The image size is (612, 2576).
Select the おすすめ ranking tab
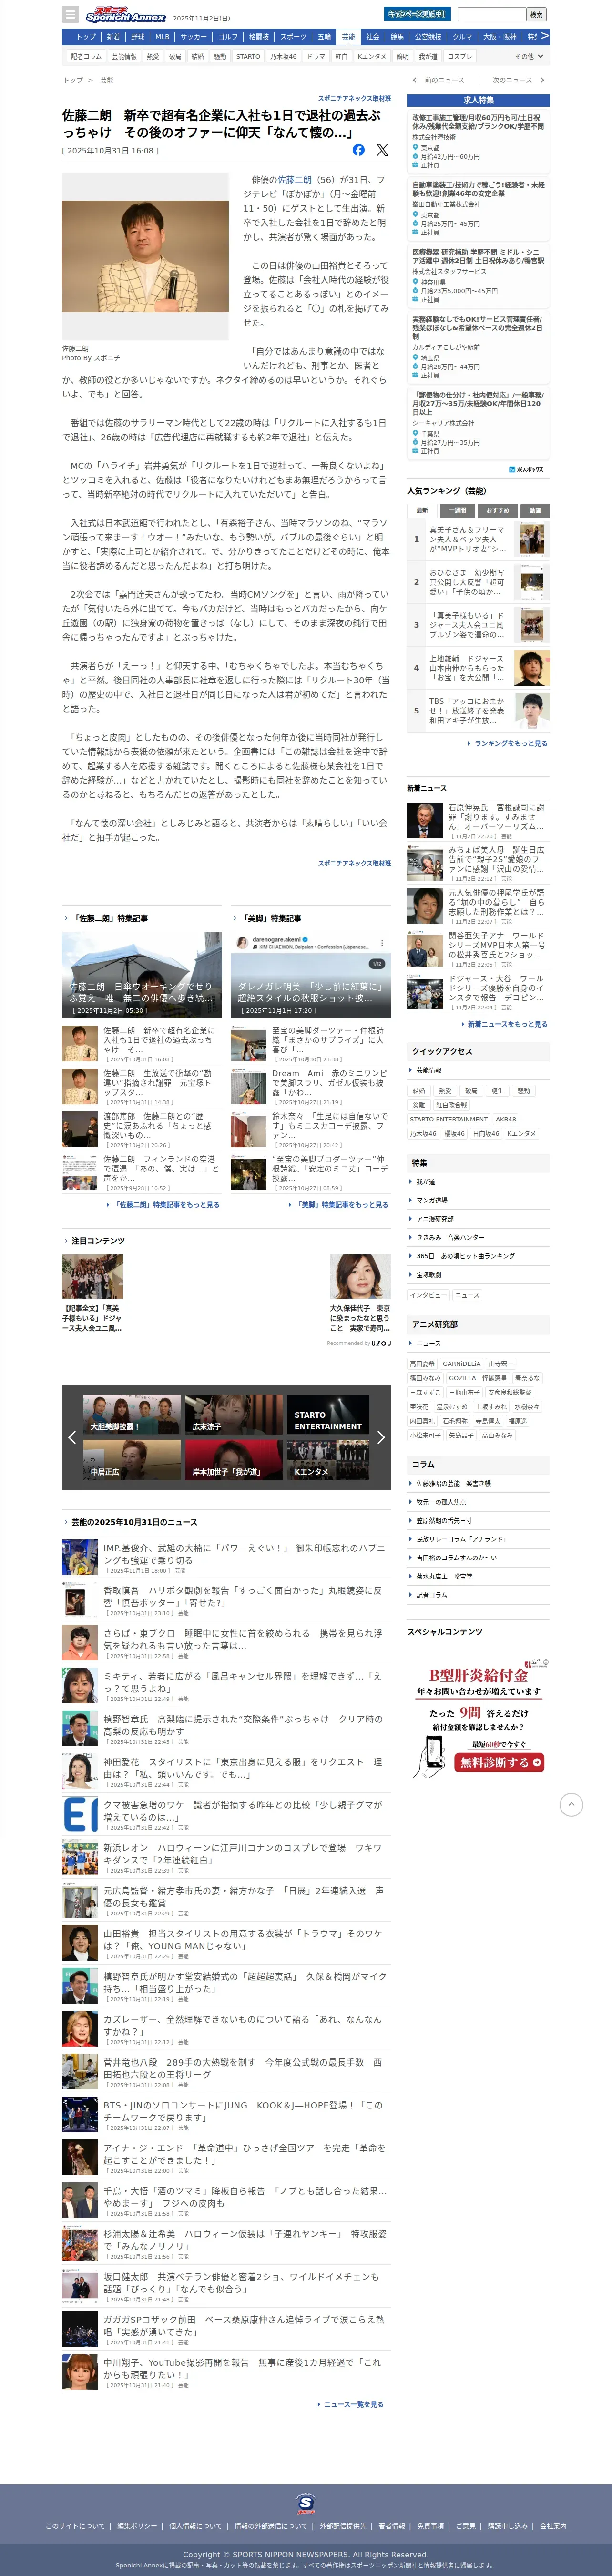[497, 510]
